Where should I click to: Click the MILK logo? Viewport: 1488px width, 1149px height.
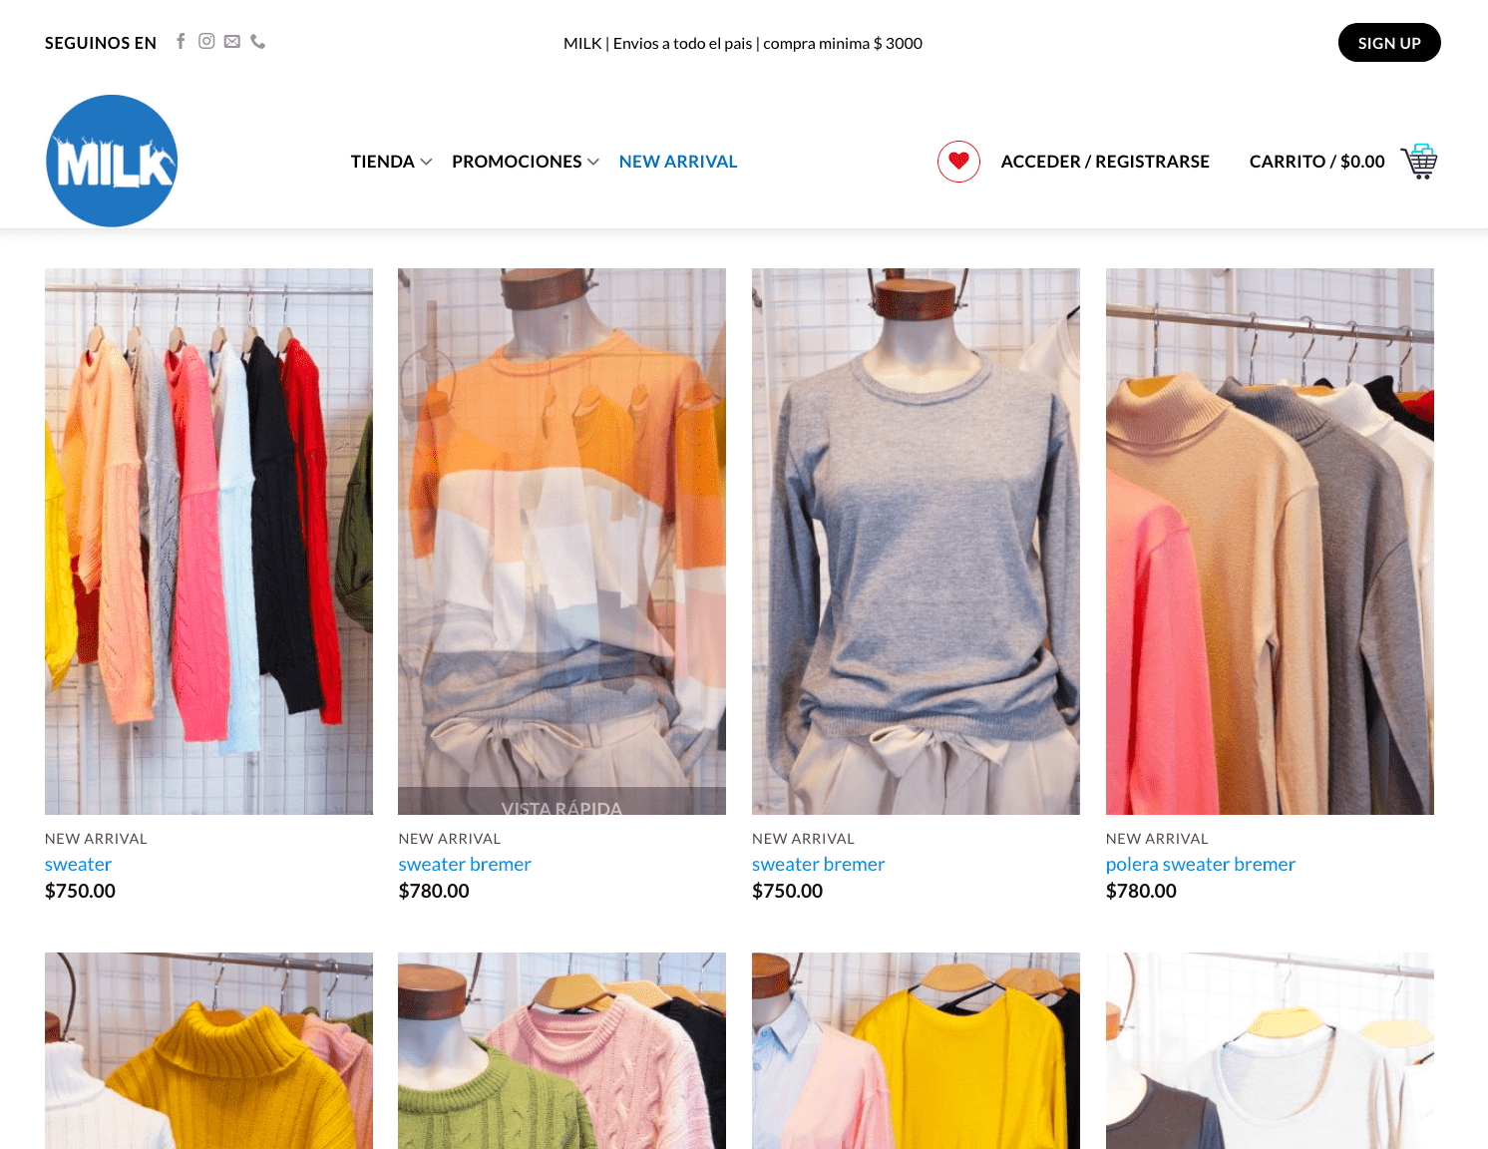112,161
